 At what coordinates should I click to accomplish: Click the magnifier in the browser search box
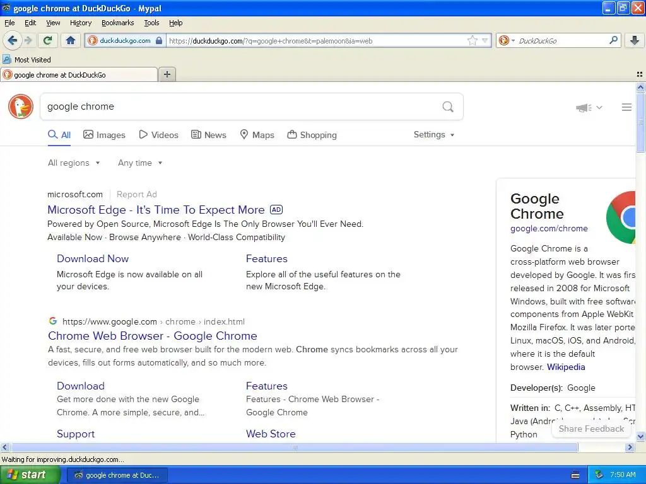point(613,40)
